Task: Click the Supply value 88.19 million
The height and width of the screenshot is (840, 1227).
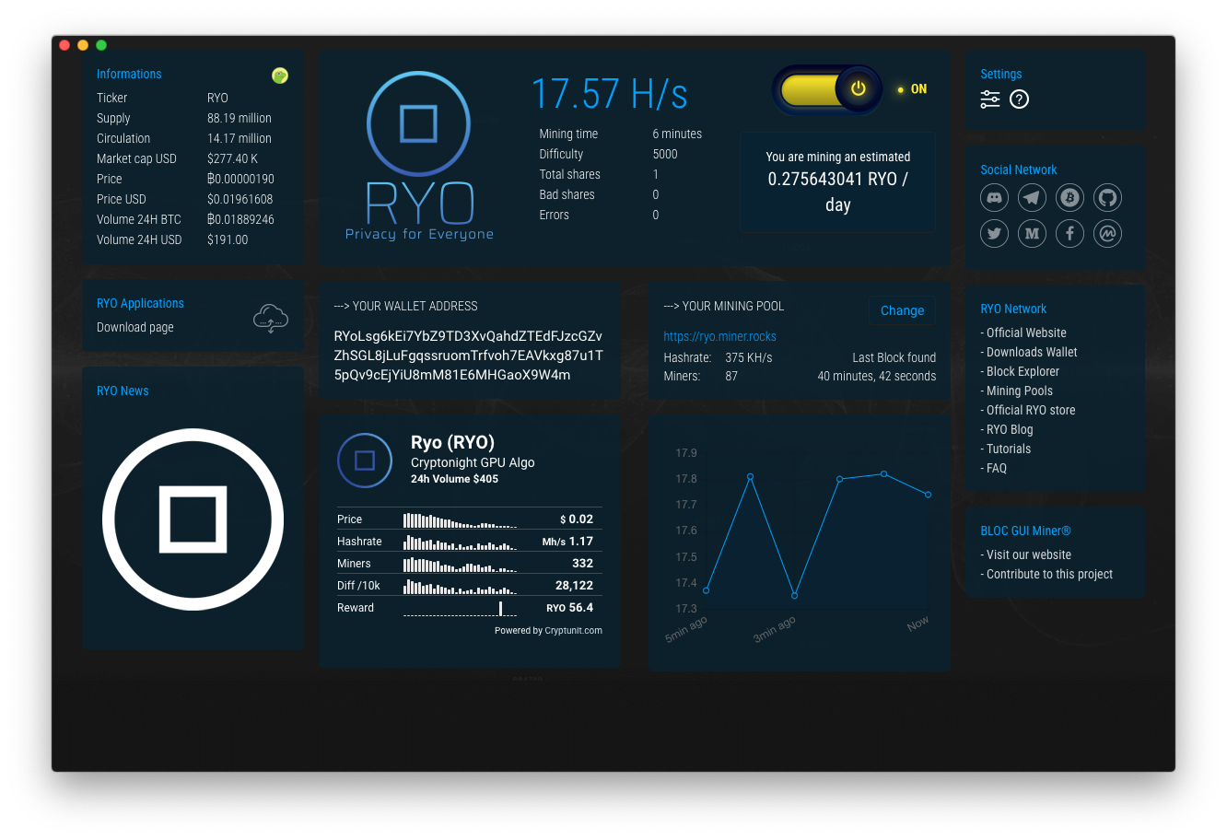Action: coord(240,118)
